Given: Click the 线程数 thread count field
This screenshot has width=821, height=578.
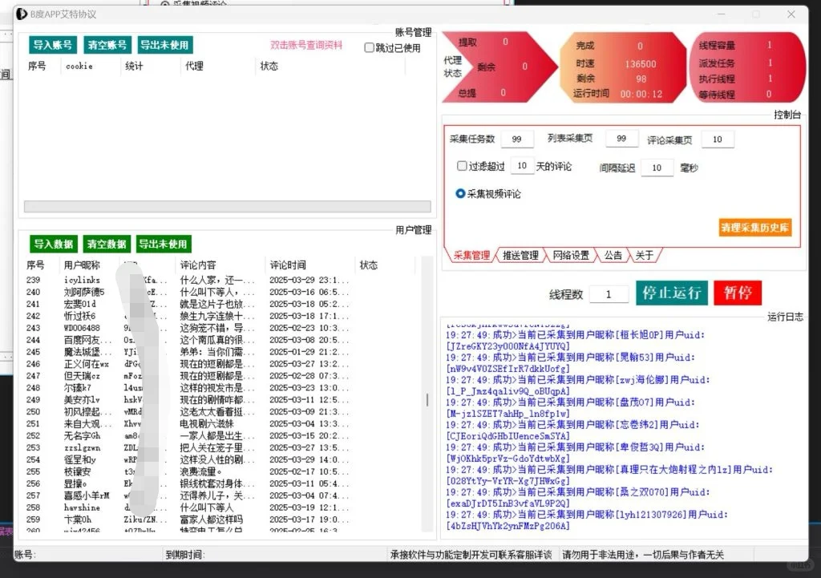Looking at the screenshot, I should pos(609,293).
